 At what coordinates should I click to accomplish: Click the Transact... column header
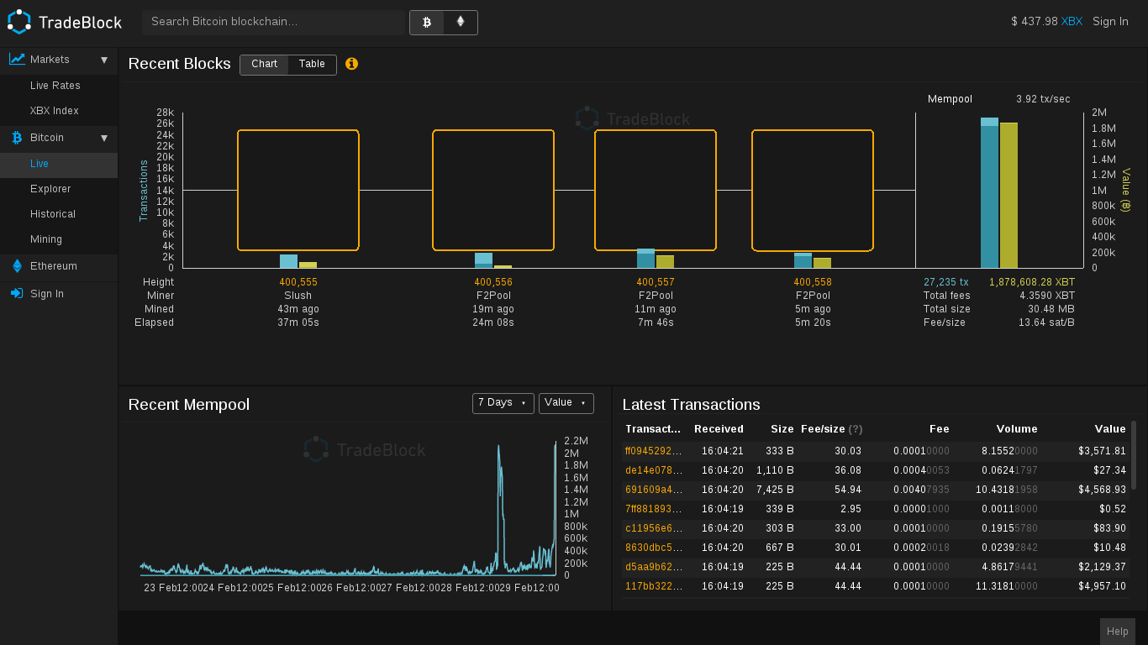[x=653, y=429]
